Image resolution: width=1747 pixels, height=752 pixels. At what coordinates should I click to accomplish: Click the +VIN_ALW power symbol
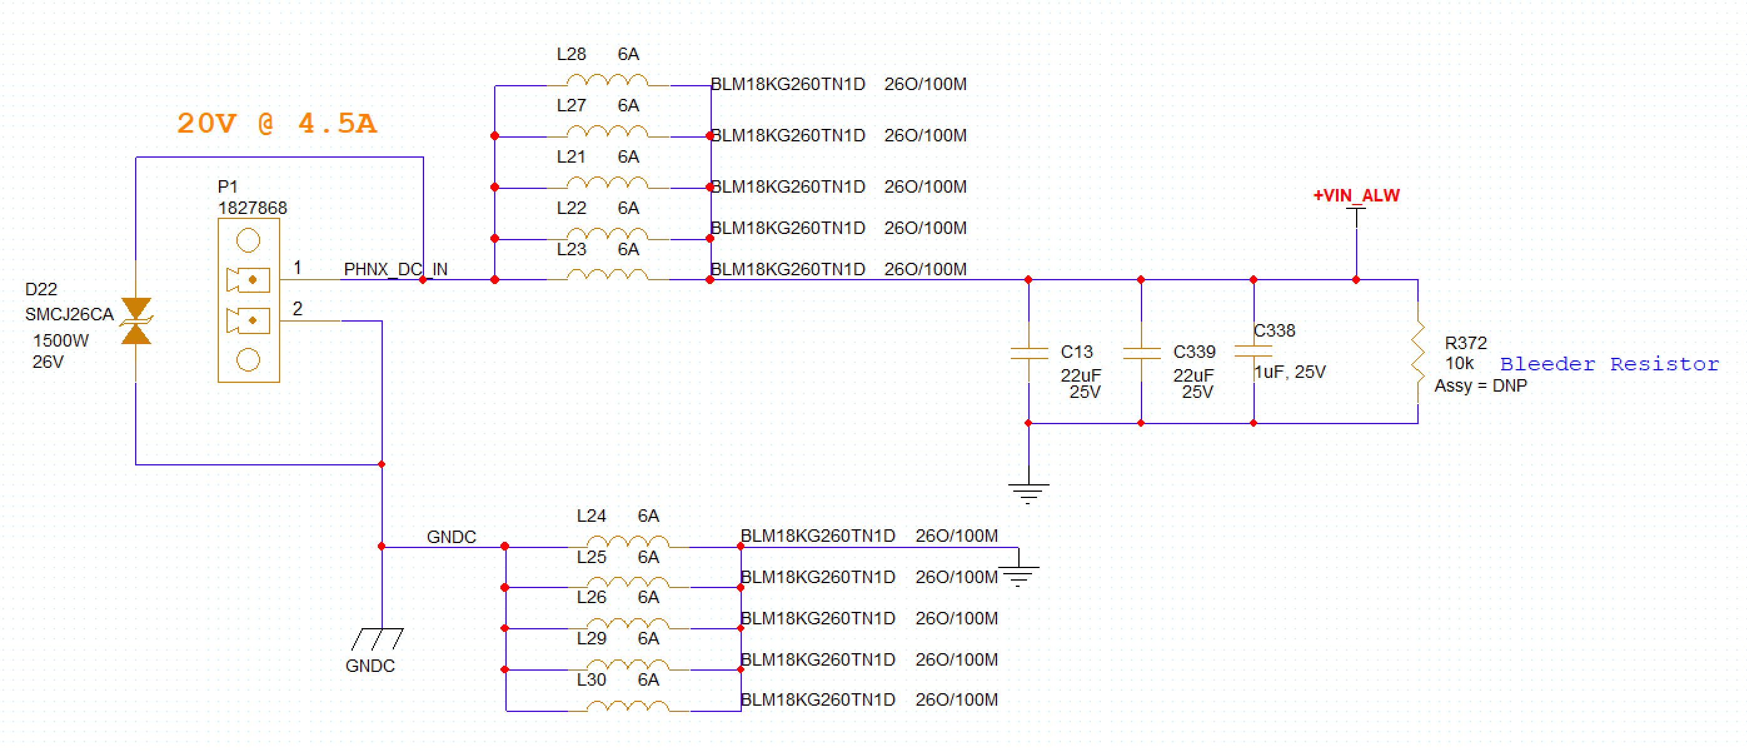click(x=1356, y=218)
